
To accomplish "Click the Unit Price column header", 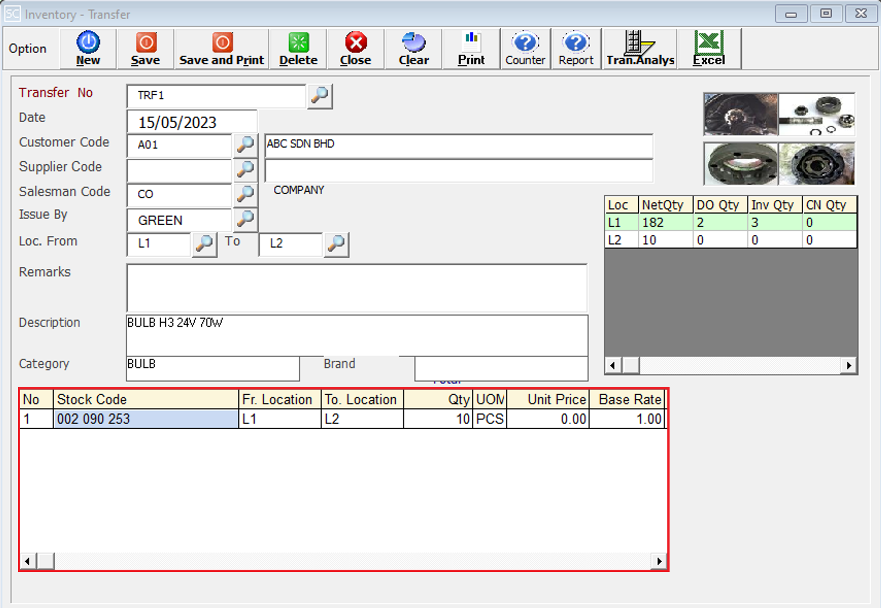I will [548, 399].
